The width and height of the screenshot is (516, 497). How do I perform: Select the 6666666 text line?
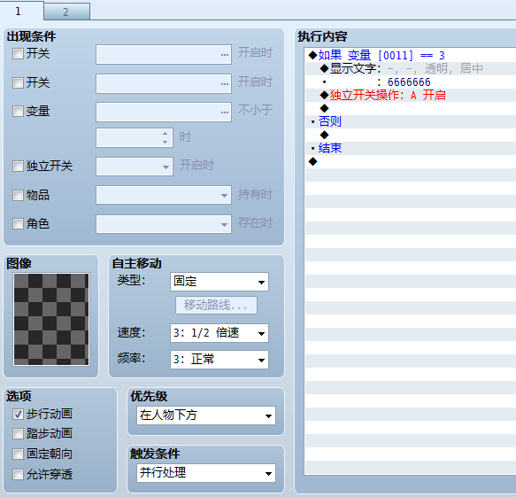411,82
